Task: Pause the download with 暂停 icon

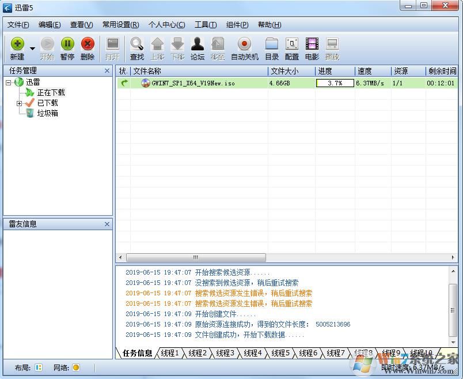Action: [67, 48]
